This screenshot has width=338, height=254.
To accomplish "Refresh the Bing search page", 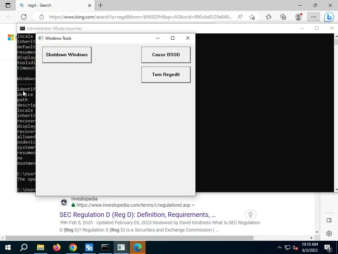I will click(24, 17).
